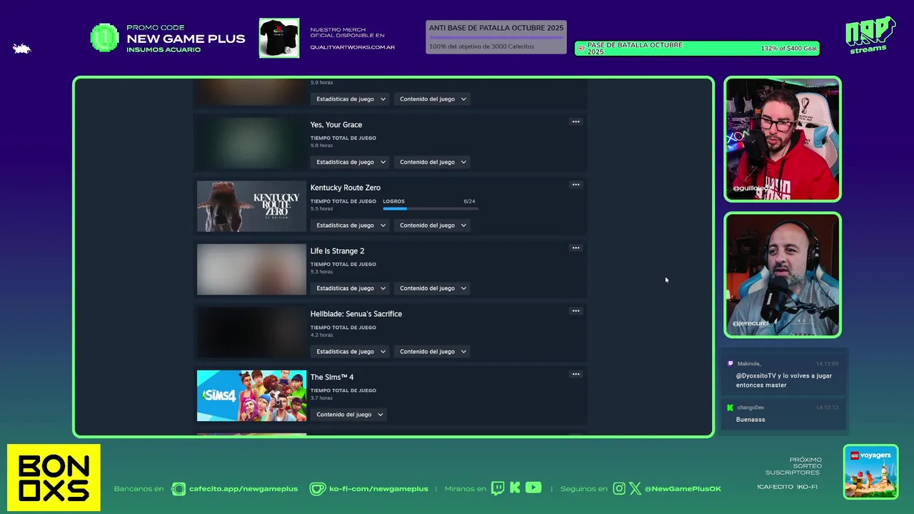The width and height of the screenshot is (914, 514).
Task: Click the changoDev chat username
Action: click(x=750, y=408)
